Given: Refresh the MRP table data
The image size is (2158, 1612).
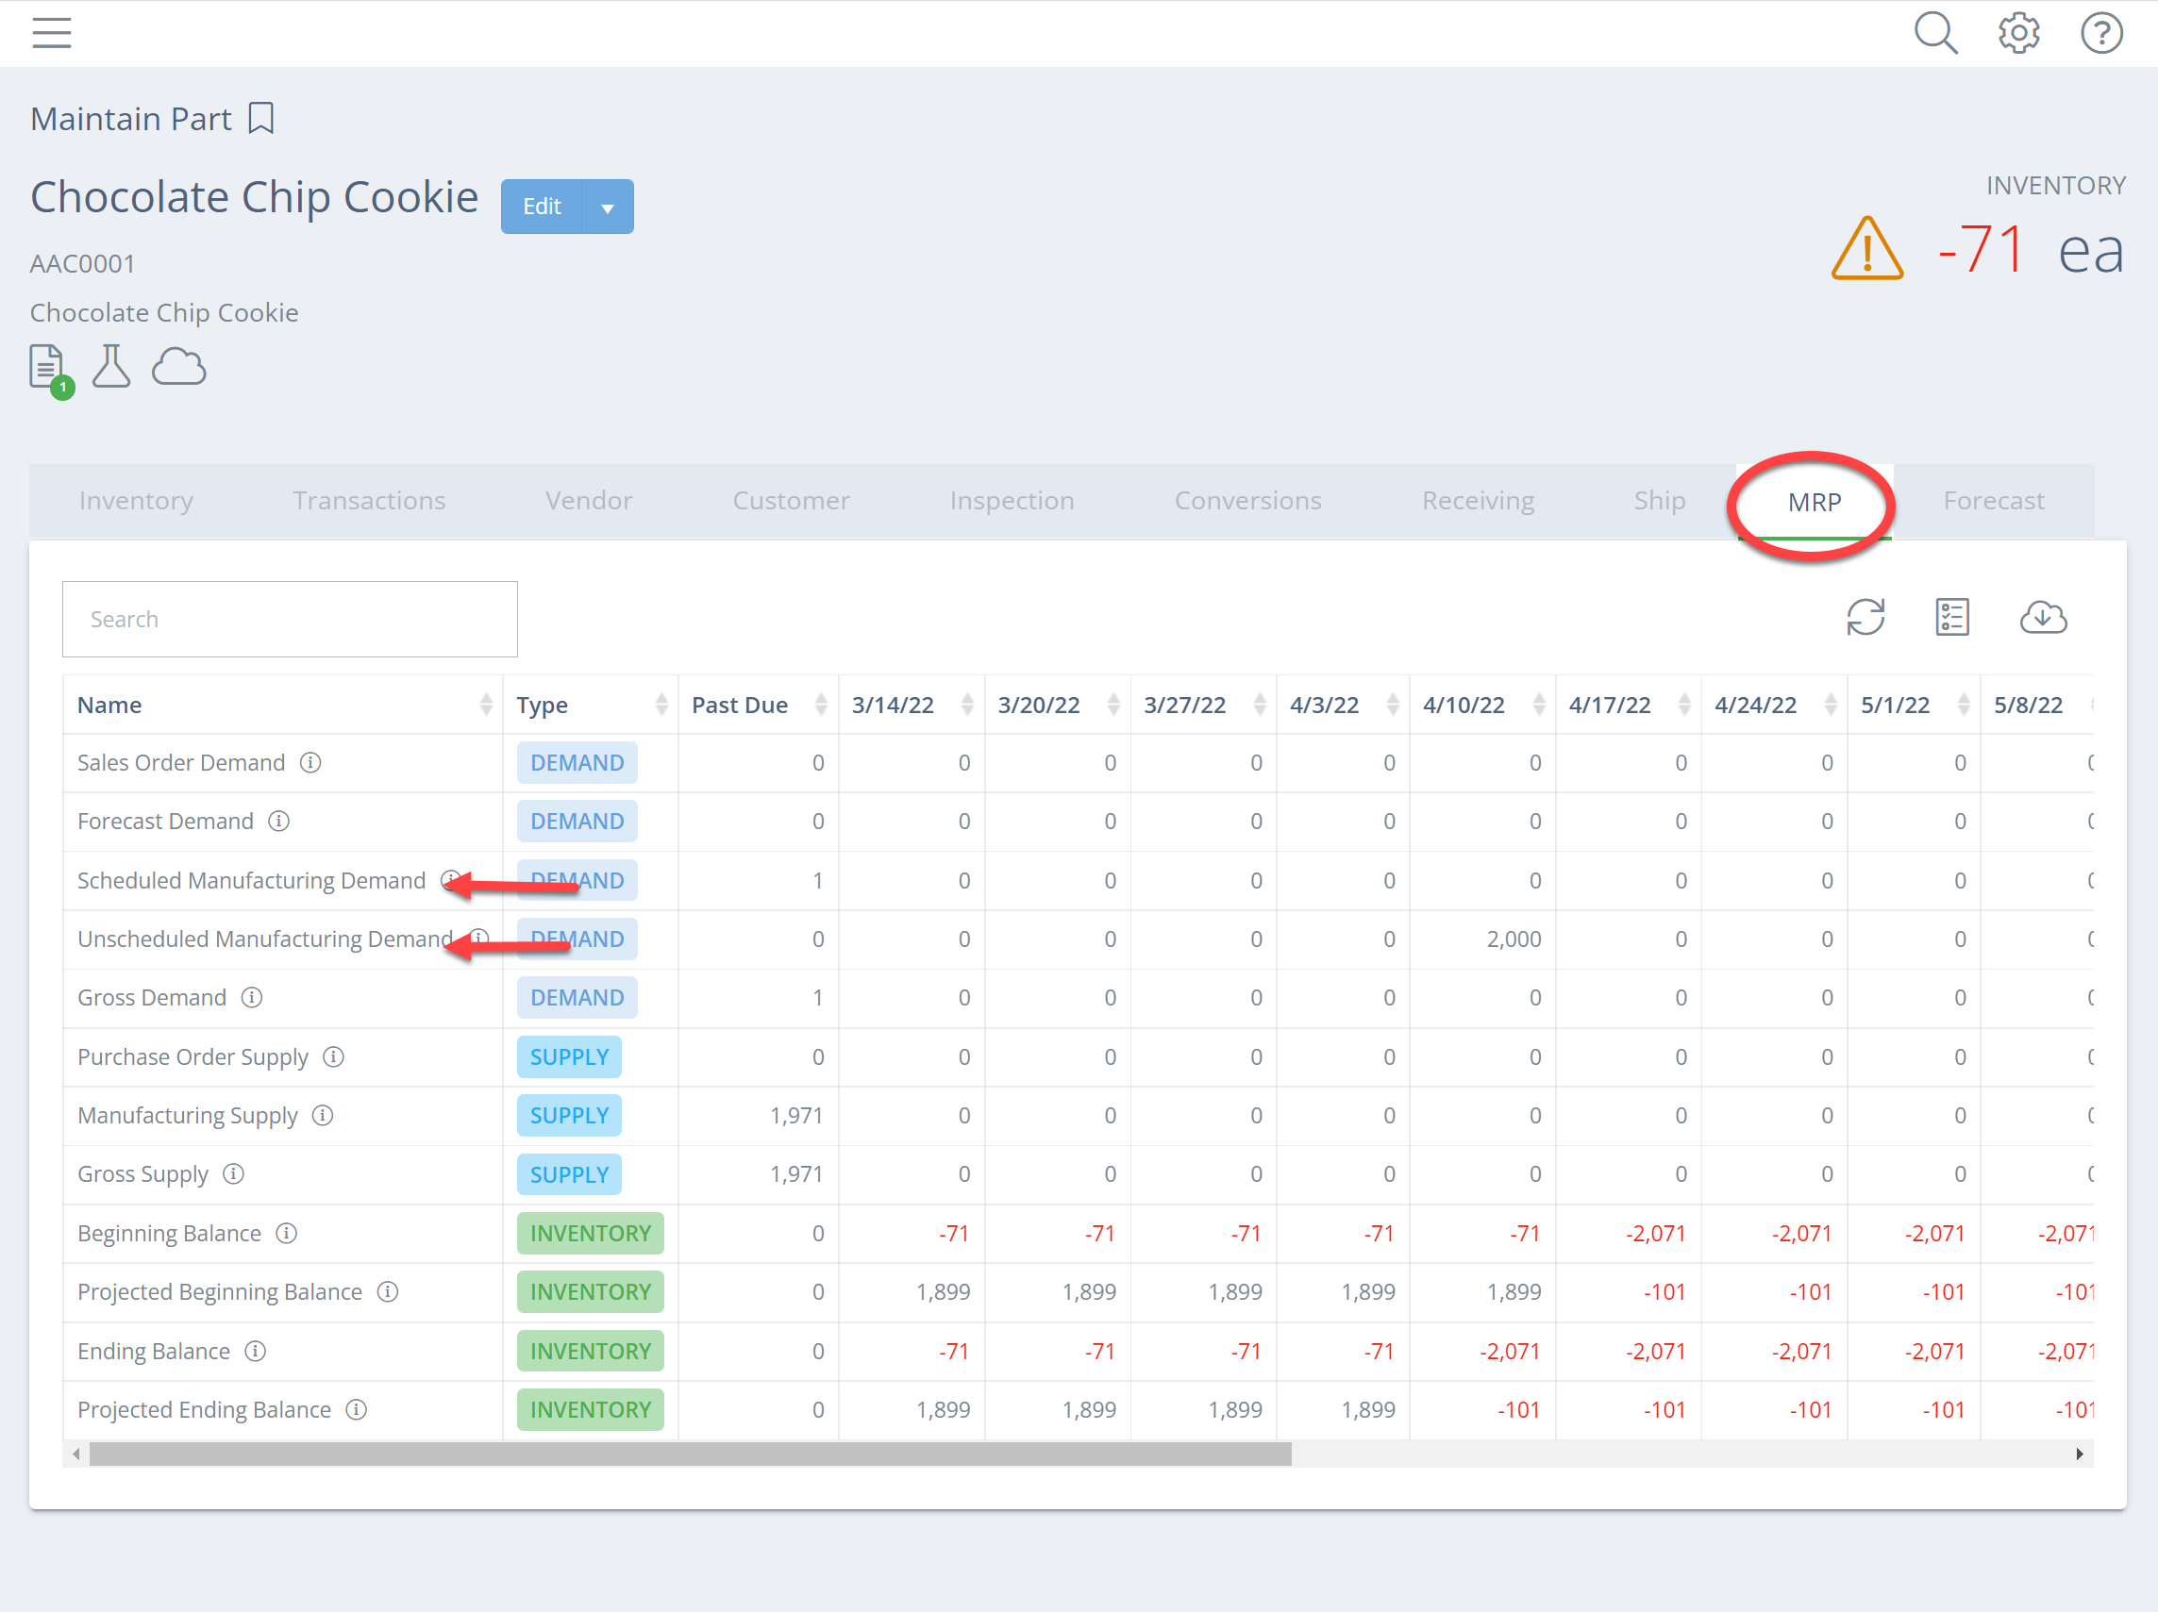Looking at the screenshot, I should pyautogui.click(x=1865, y=617).
